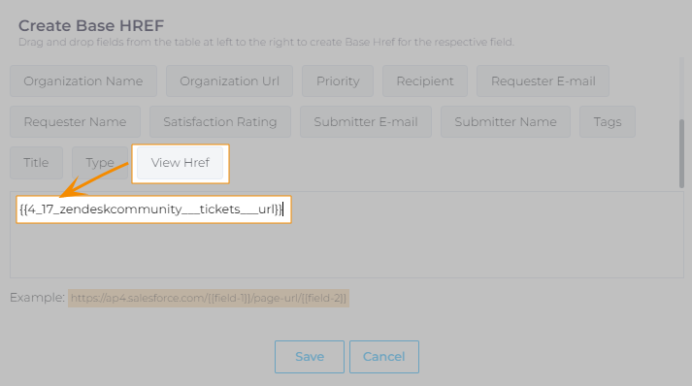Click the fields list vertical scrollbar

pyautogui.click(x=681, y=153)
